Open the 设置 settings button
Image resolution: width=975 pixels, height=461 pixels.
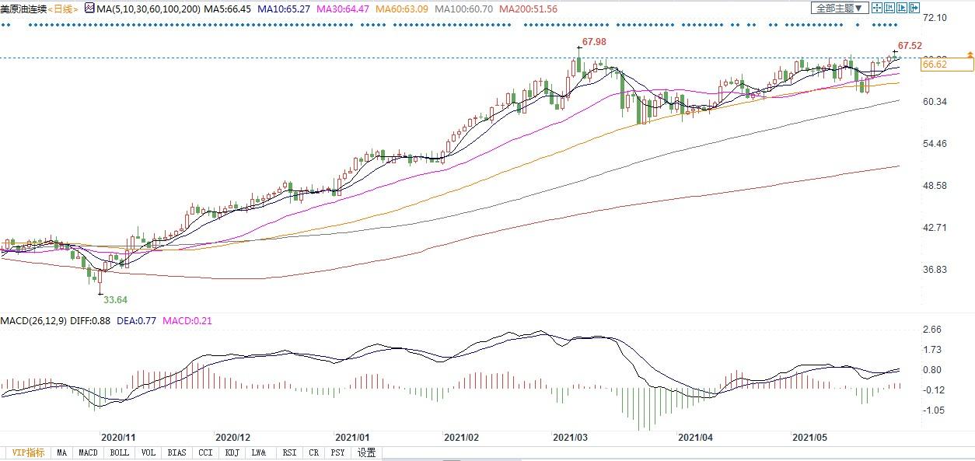tap(366, 452)
